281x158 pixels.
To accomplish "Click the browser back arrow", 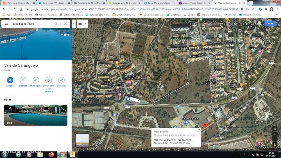I will 4,9.
